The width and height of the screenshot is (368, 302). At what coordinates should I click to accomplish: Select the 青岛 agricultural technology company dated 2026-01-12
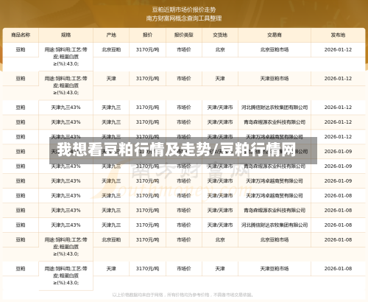pyautogui.click(x=275, y=122)
